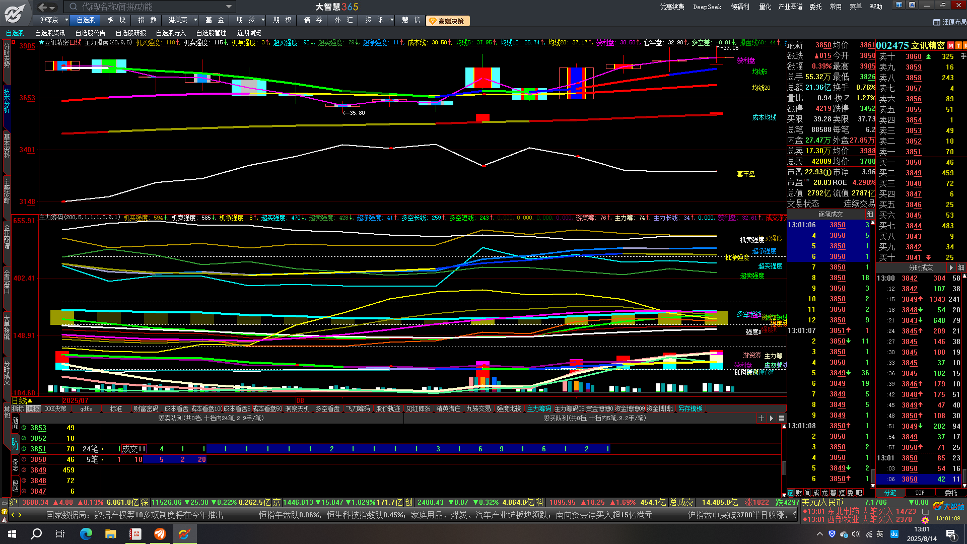The width and height of the screenshot is (967, 544).
Task: Click the yellow triangle next to 日线
Action: (30, 401)
